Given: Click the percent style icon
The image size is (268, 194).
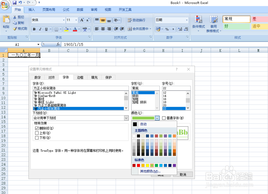Looking at the screenshot, I should click(x=167, y=29).
